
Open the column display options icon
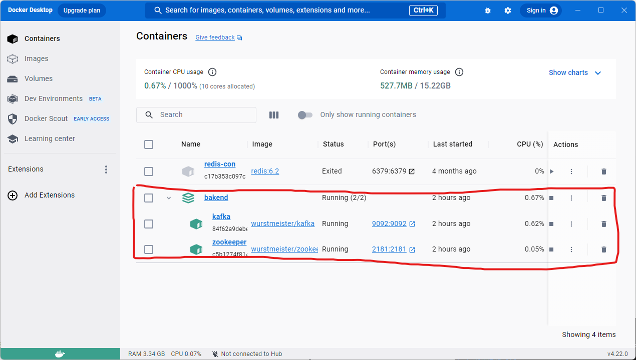click(x=274, y=115)
